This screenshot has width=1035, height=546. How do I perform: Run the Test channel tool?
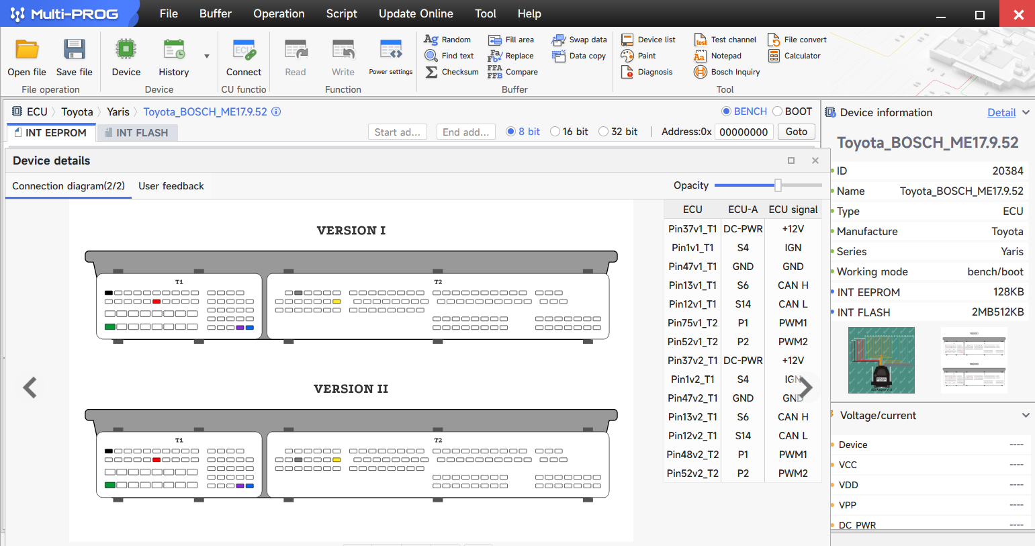point(725,40)
